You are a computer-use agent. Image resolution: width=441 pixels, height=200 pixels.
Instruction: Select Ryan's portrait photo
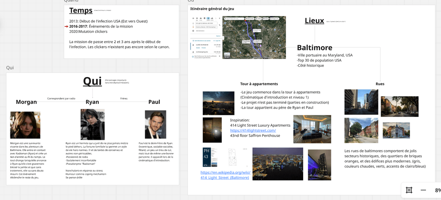(92, 124)
